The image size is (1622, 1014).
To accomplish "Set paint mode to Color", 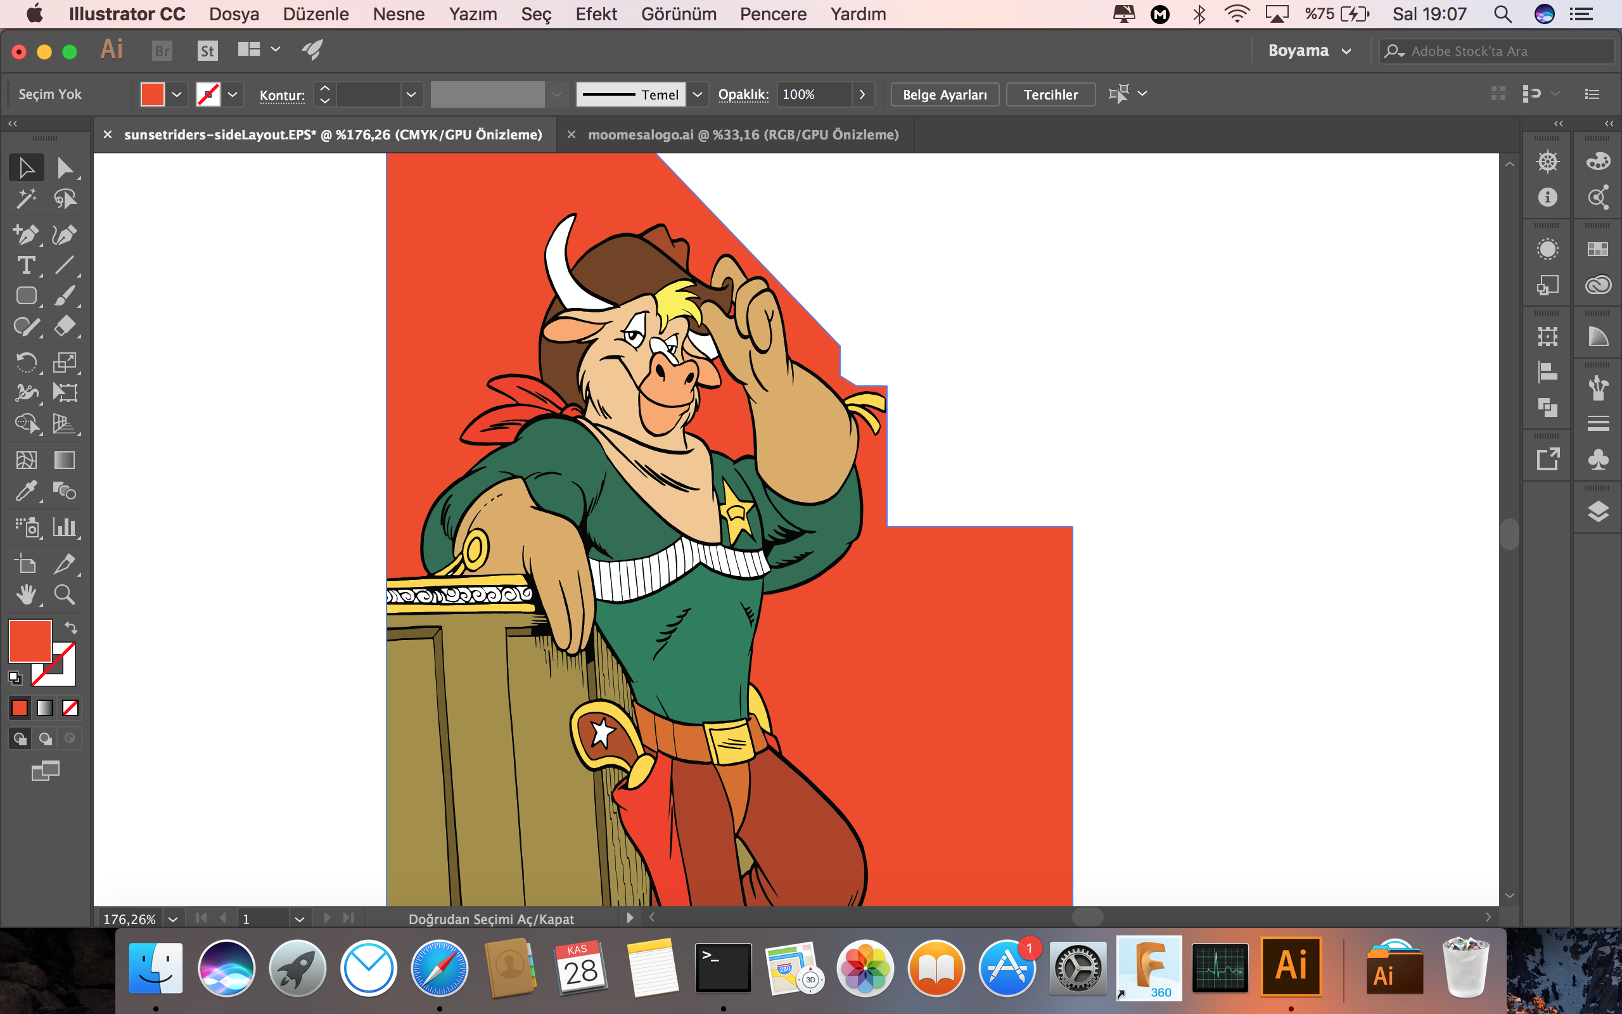I will 20,708.
